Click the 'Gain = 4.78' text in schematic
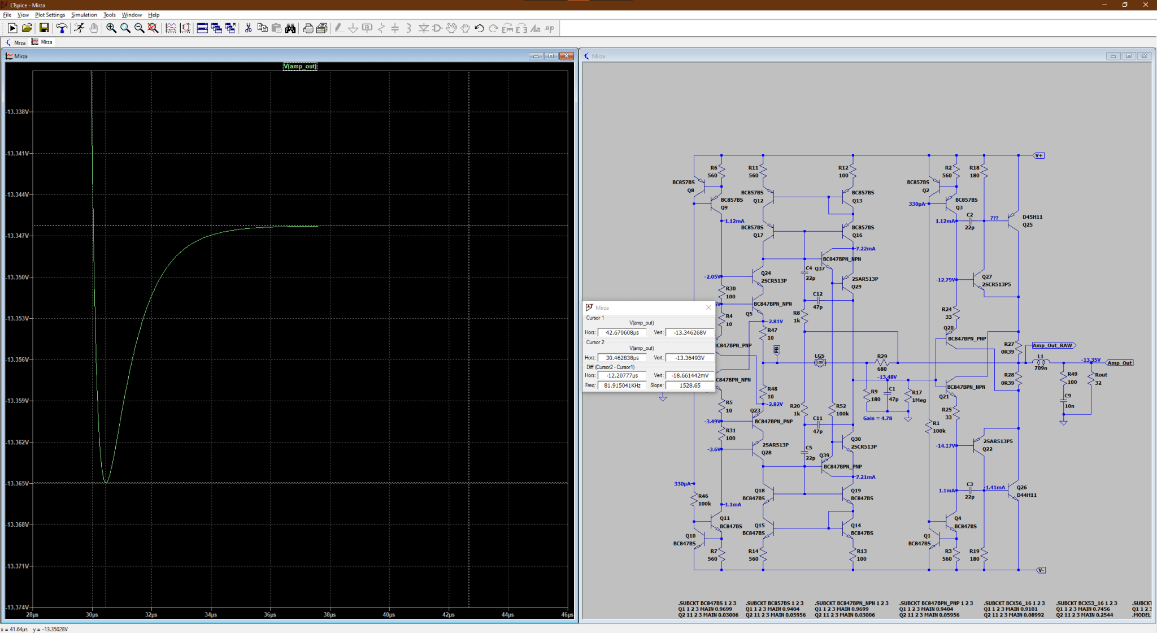The image size is (1157, 633). [x=877, y=418]
